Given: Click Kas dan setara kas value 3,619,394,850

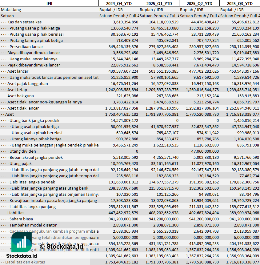Looking at the screenshot, I should [x=126, y=22].
